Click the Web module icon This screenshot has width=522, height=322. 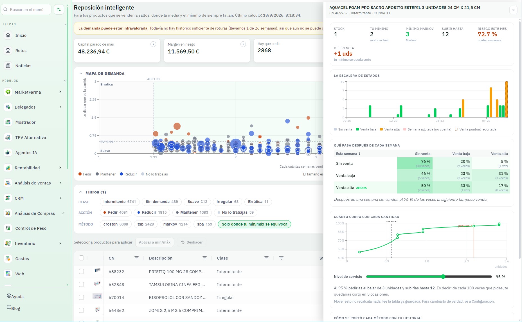point(8,274)
